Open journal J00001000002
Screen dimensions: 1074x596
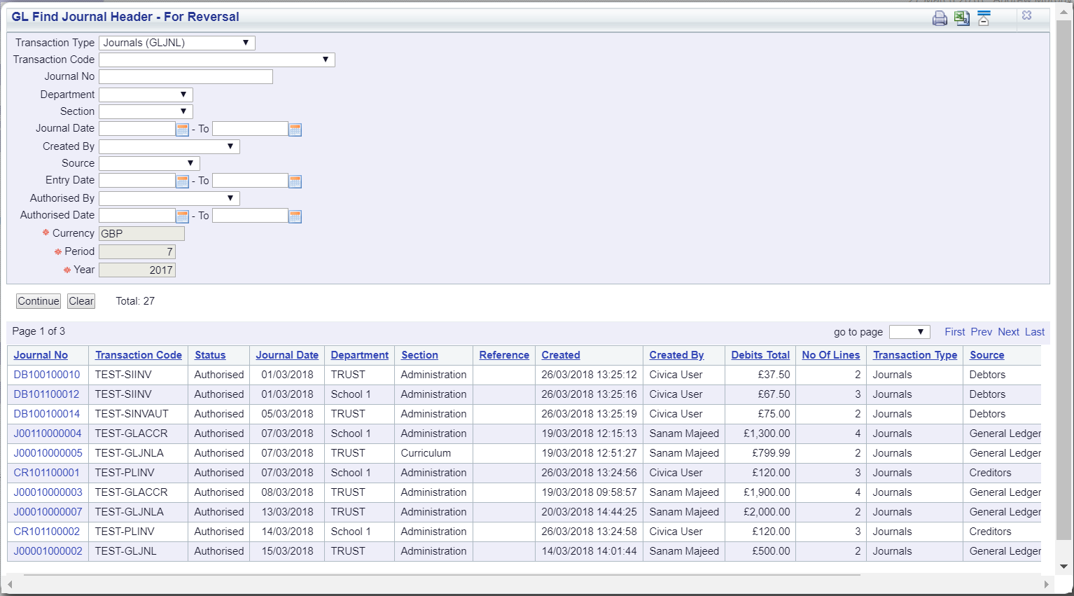tap(48, 551)
